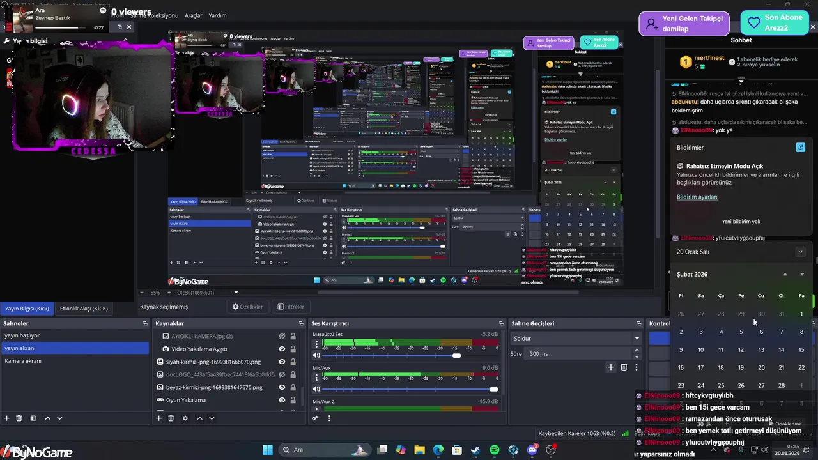Unlock Video Yakalama Aygıtı source

[293, 349]
